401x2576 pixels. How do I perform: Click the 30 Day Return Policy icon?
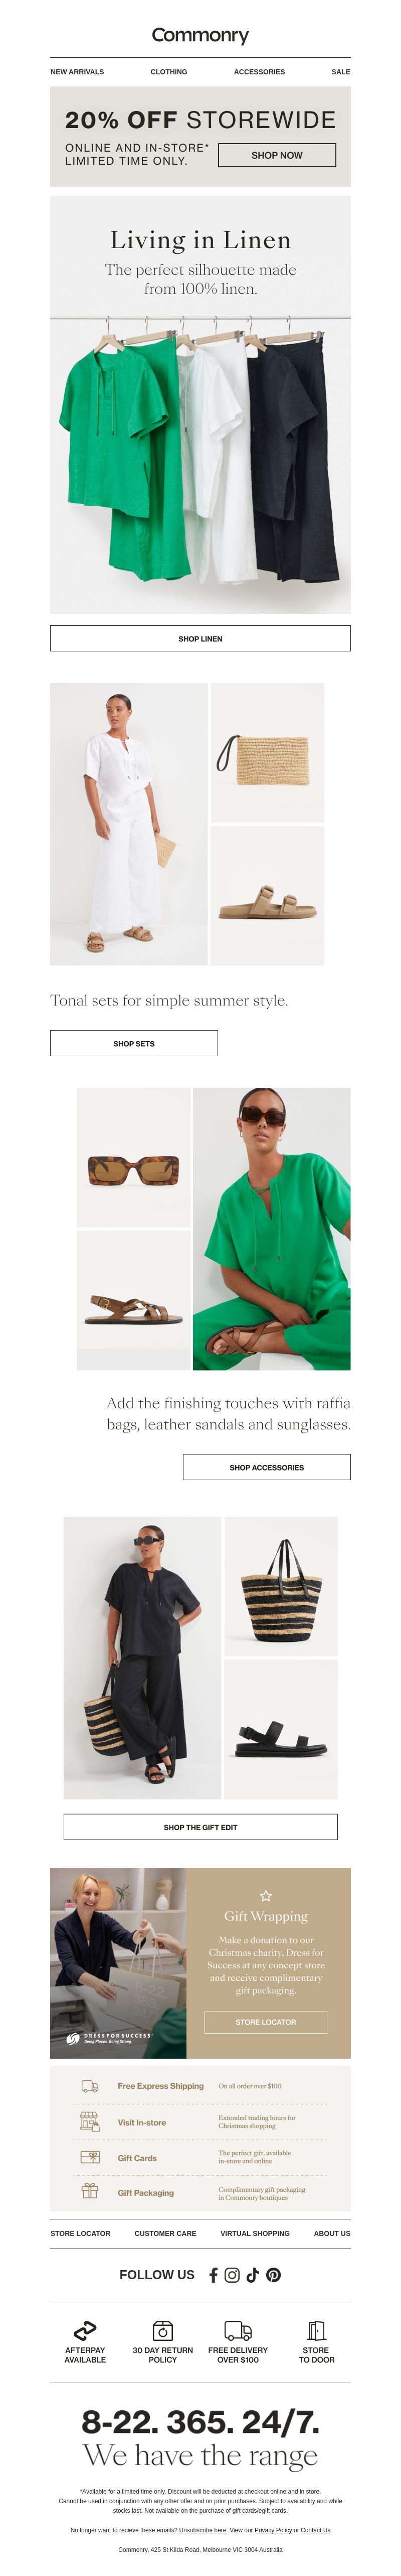tap(162, 2329)
